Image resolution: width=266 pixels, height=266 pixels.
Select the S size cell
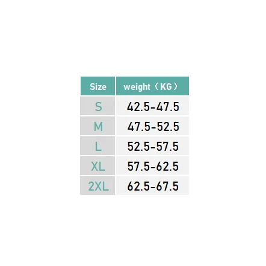(97, 106)
